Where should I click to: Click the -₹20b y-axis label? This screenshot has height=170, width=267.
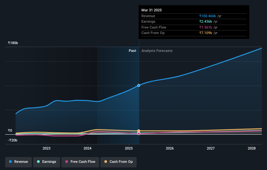[x=12, y=140]
